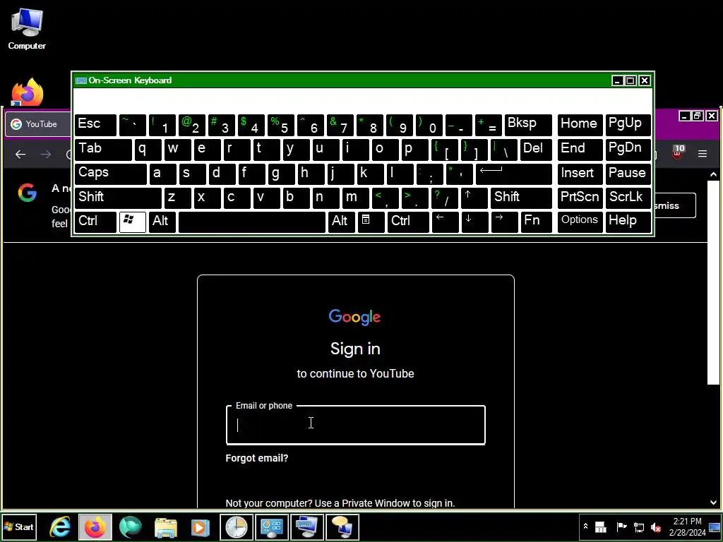Click the space bar key
Screen dimensions: 723x542
coord(252,222)
